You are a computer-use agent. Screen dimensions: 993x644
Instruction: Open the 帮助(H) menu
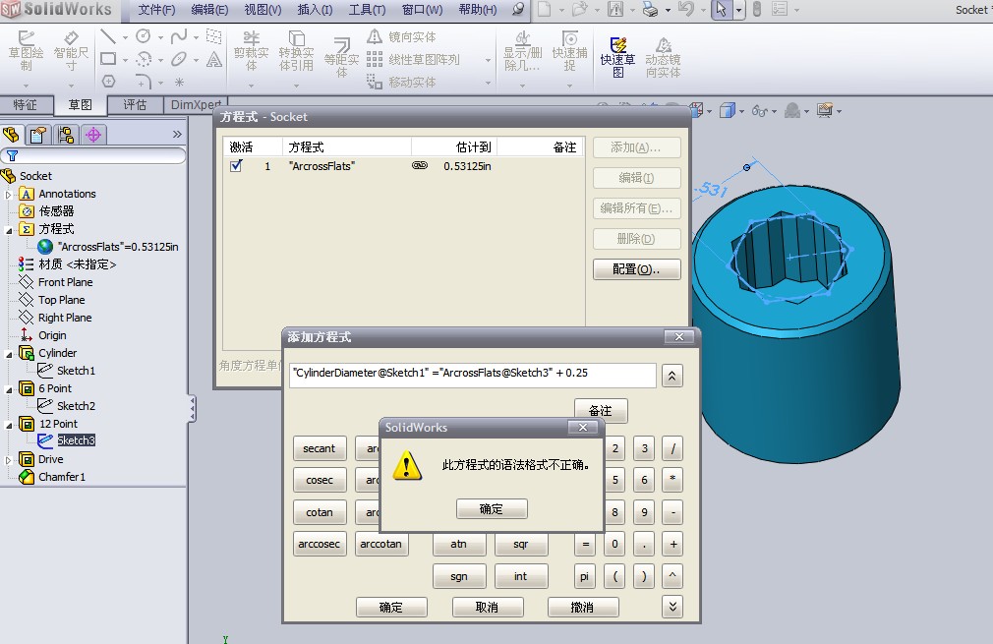(478, 10)
